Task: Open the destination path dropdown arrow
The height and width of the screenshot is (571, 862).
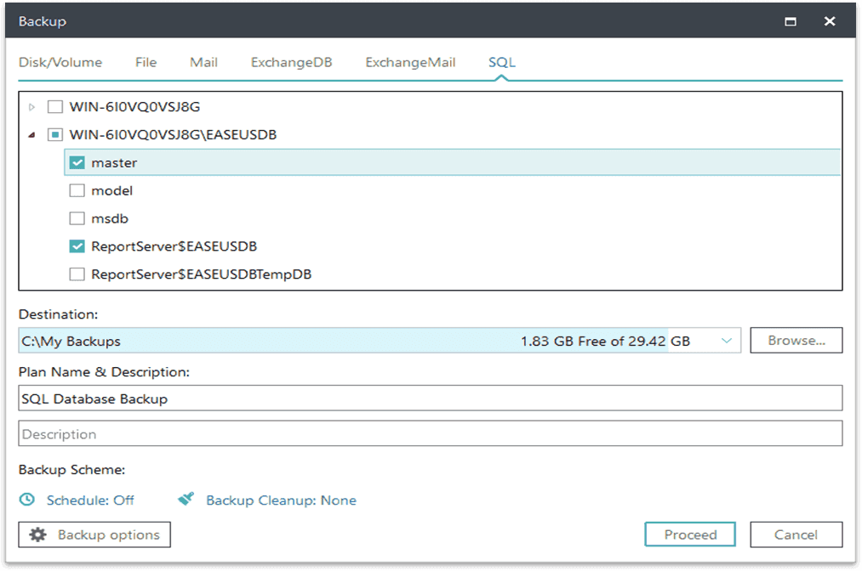Action: pos(726,341)
